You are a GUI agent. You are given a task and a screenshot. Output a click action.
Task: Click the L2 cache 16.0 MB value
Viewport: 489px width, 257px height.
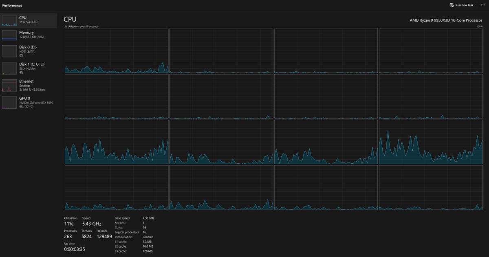click(x=148, y=246)
